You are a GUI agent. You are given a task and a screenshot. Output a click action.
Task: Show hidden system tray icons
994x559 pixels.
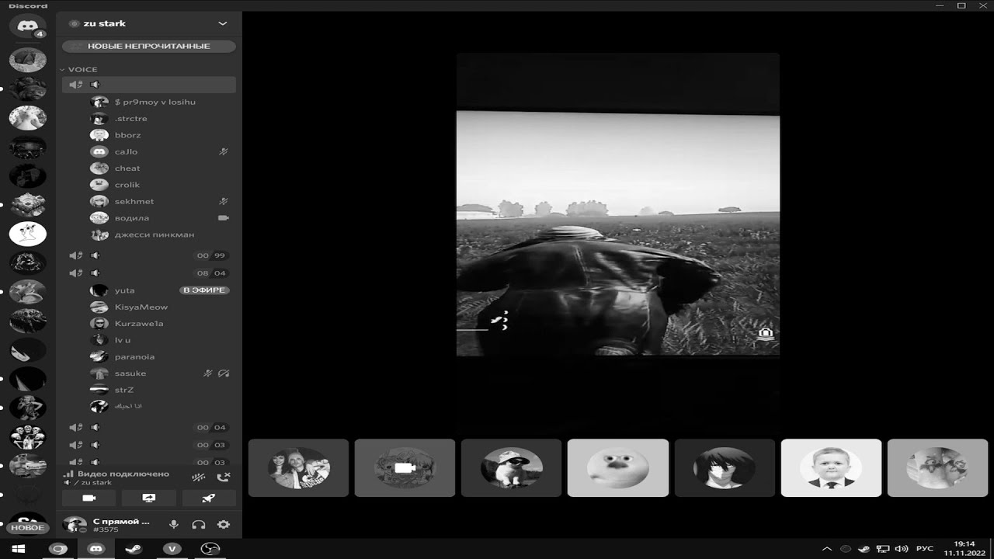827,549
